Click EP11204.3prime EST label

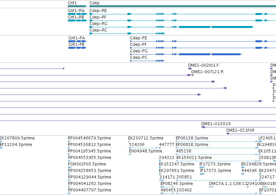pos(16,145)
